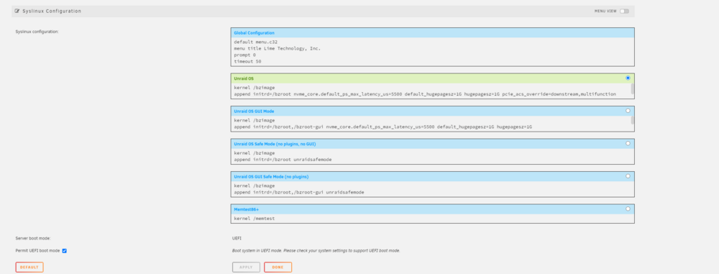Click the 'MENU VIEW' label text
The image size is (719, 274).
(605, 11)
